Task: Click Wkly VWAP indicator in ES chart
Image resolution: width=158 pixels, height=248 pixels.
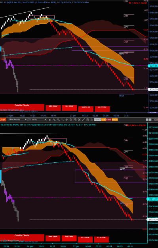Action: click(53, 108)
